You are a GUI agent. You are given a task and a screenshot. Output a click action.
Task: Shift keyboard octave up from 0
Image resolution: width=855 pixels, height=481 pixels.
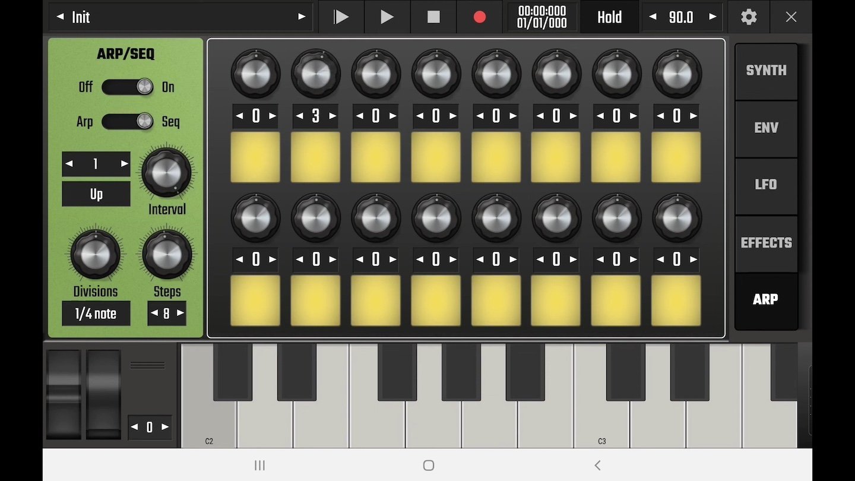(x=165, y=427)
